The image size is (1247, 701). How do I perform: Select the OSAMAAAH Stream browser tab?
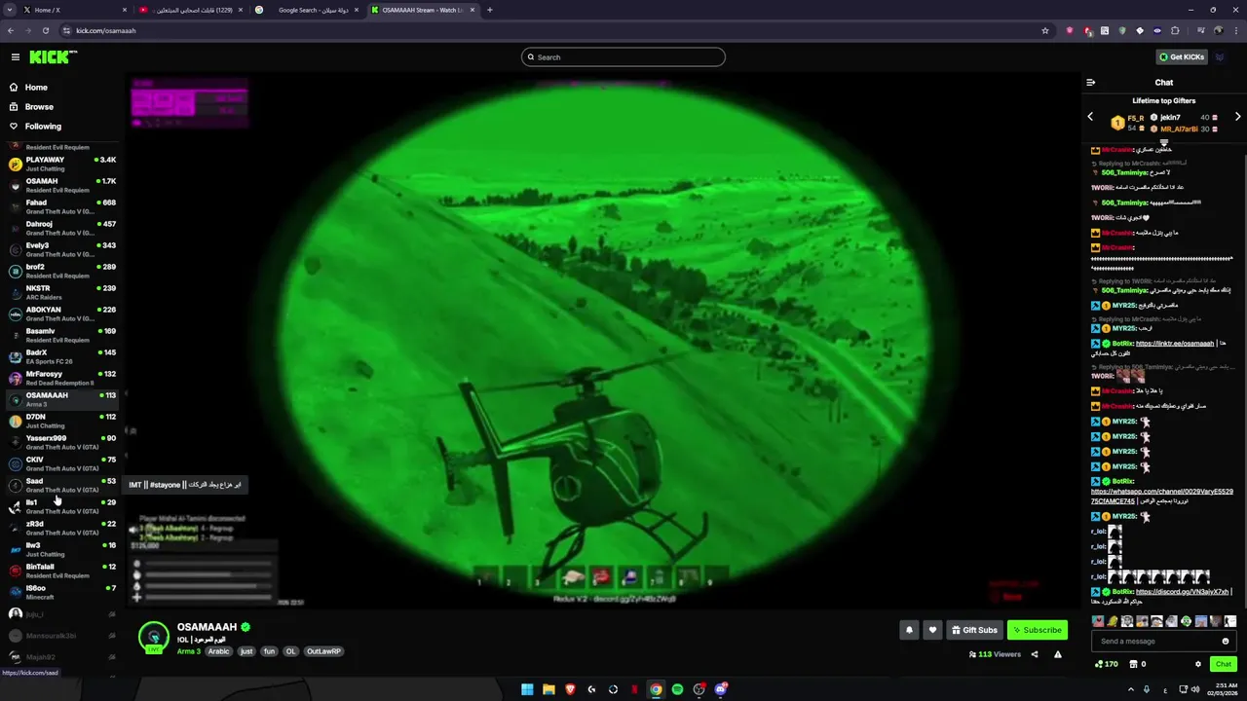tap(423, 10)
